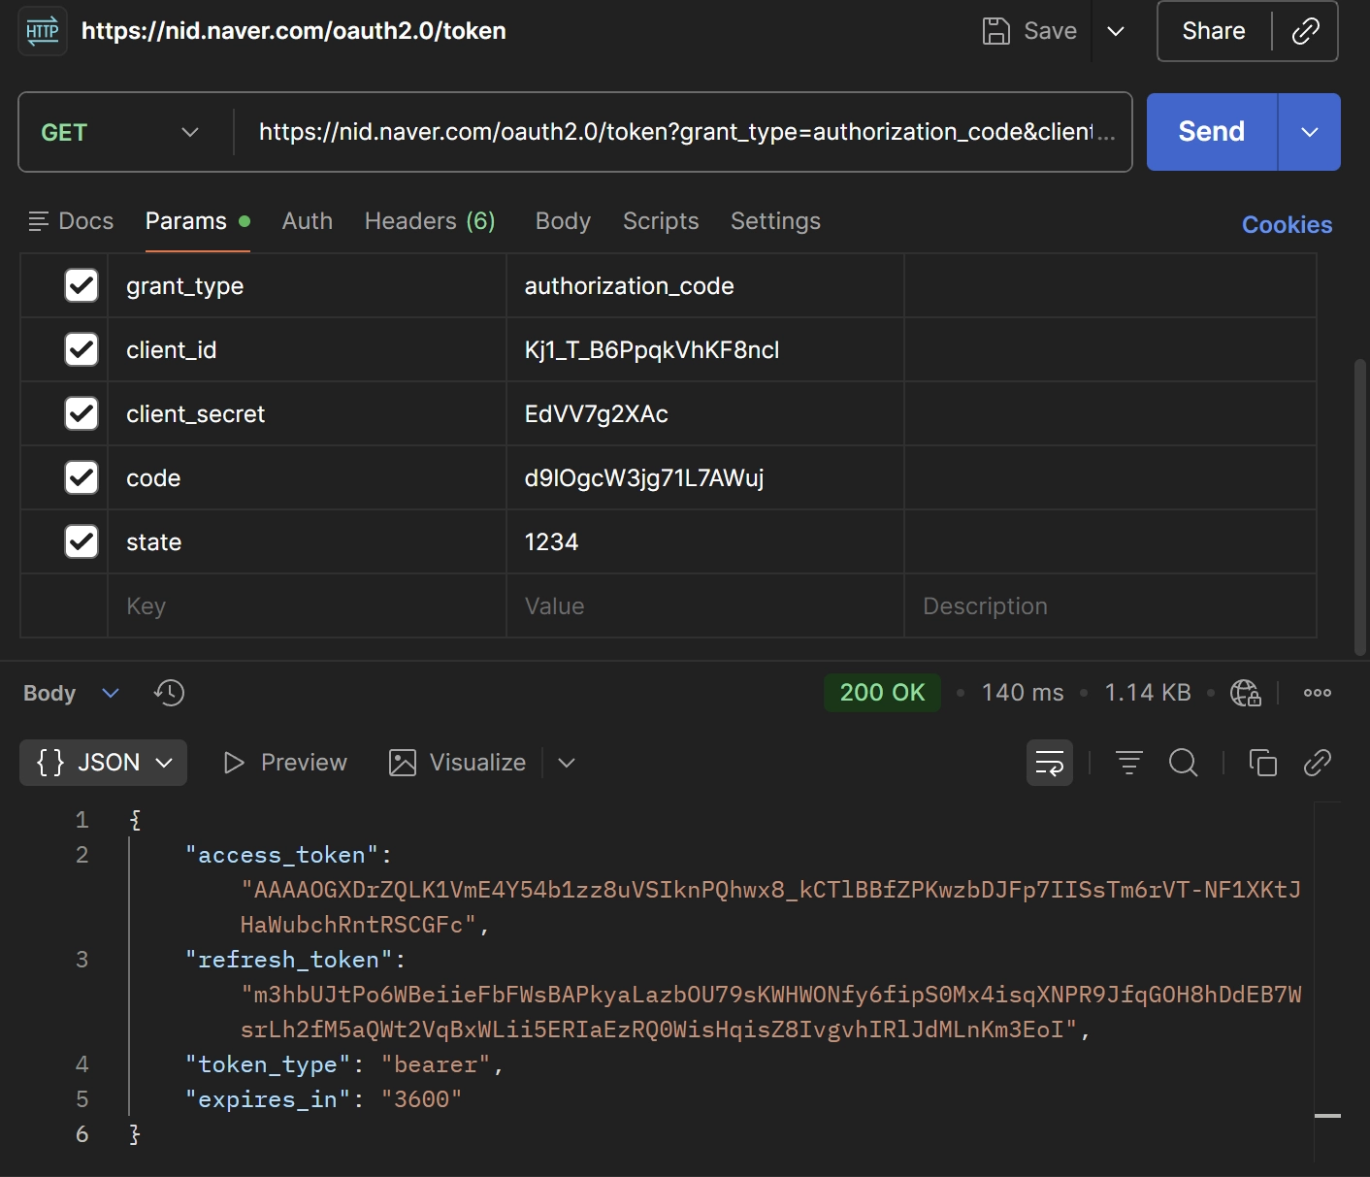Uncheck the state parameter checkbox
The width and height of the screenshot is (1370, 1177).
pos(82,541)
